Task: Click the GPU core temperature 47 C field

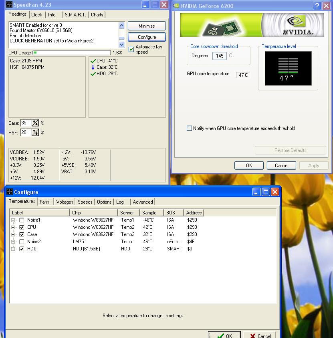Action: pos(243,75)
